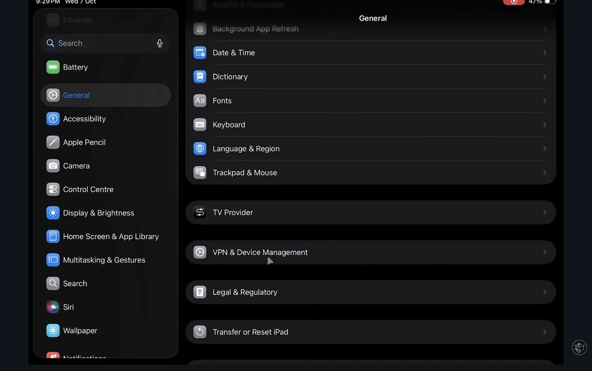This screenshot has height=371, width=592.
Task: Click the Transfer or Reset iPad chevron
Action: [x=545, y=332]
